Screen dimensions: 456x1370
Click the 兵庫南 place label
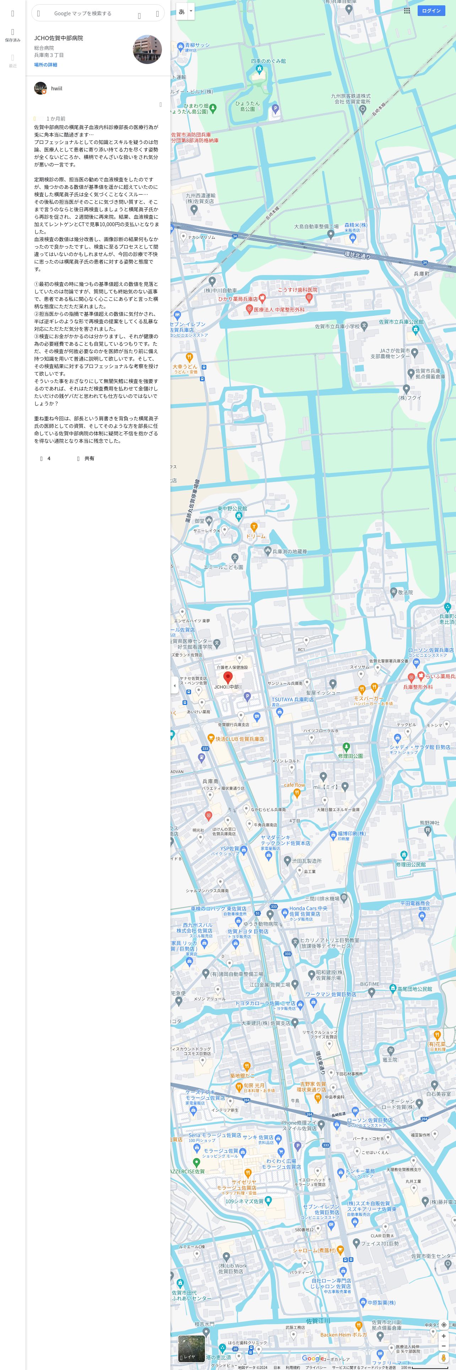click(x=210, y=781)
